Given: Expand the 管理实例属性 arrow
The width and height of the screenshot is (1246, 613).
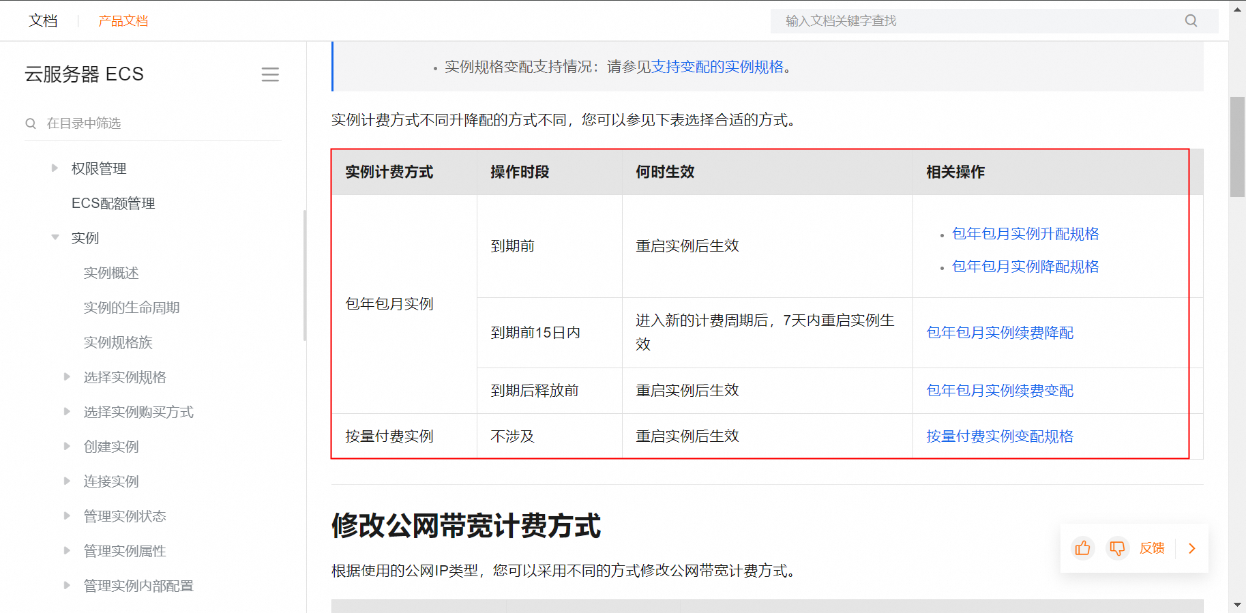Looking at the screenshot, I should tap(67, 550).
